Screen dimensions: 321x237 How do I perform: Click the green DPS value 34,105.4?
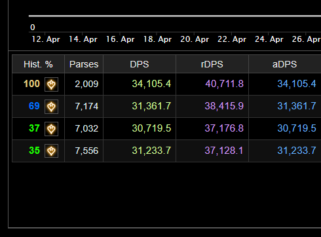(x=151, y=84)
